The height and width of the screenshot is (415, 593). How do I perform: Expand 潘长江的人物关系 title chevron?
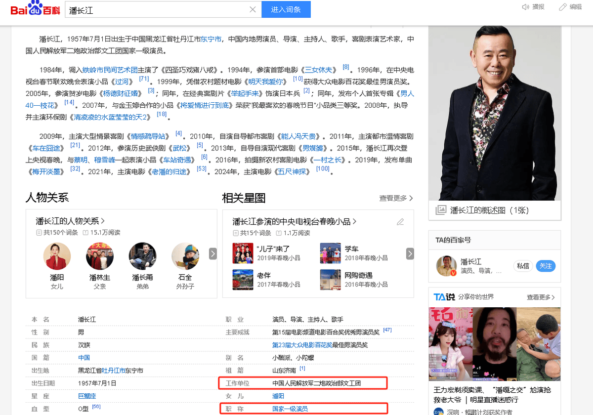(103, 221)
